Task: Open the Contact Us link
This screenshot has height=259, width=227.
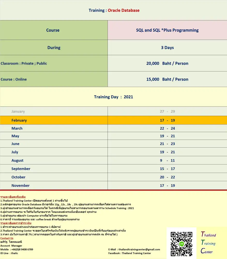Action: point(7,238)
